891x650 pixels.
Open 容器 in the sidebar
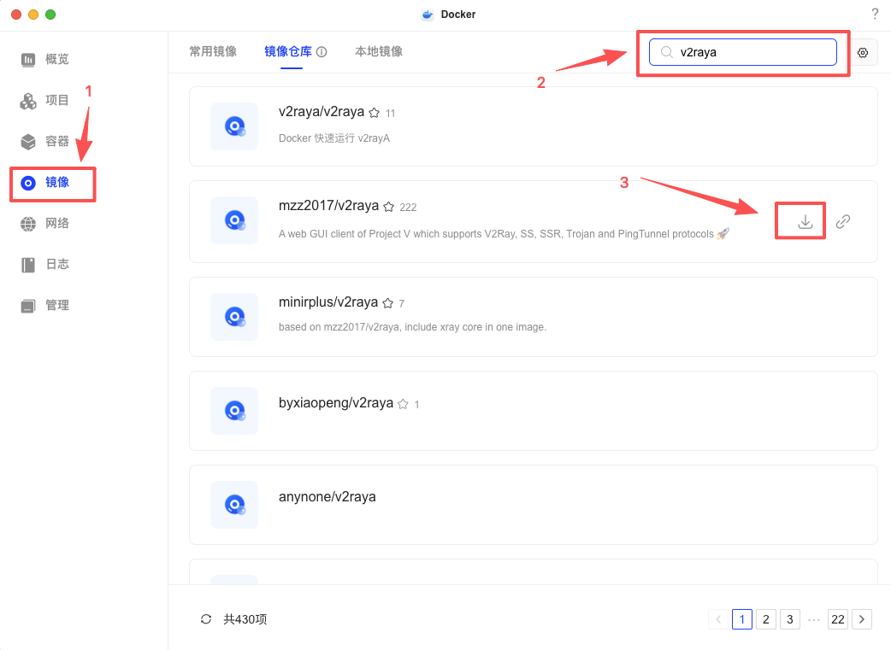(x=56, y=141)
